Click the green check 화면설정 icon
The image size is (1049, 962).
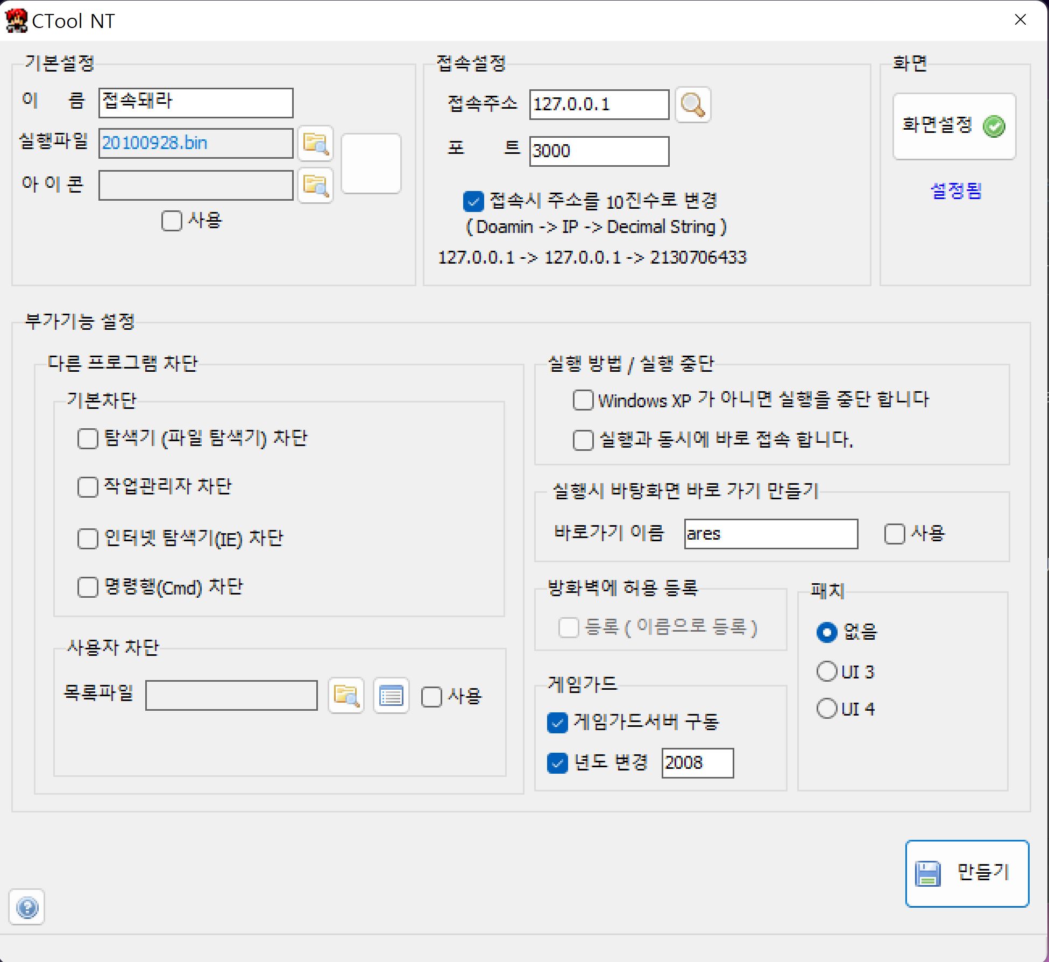(994, 126)
